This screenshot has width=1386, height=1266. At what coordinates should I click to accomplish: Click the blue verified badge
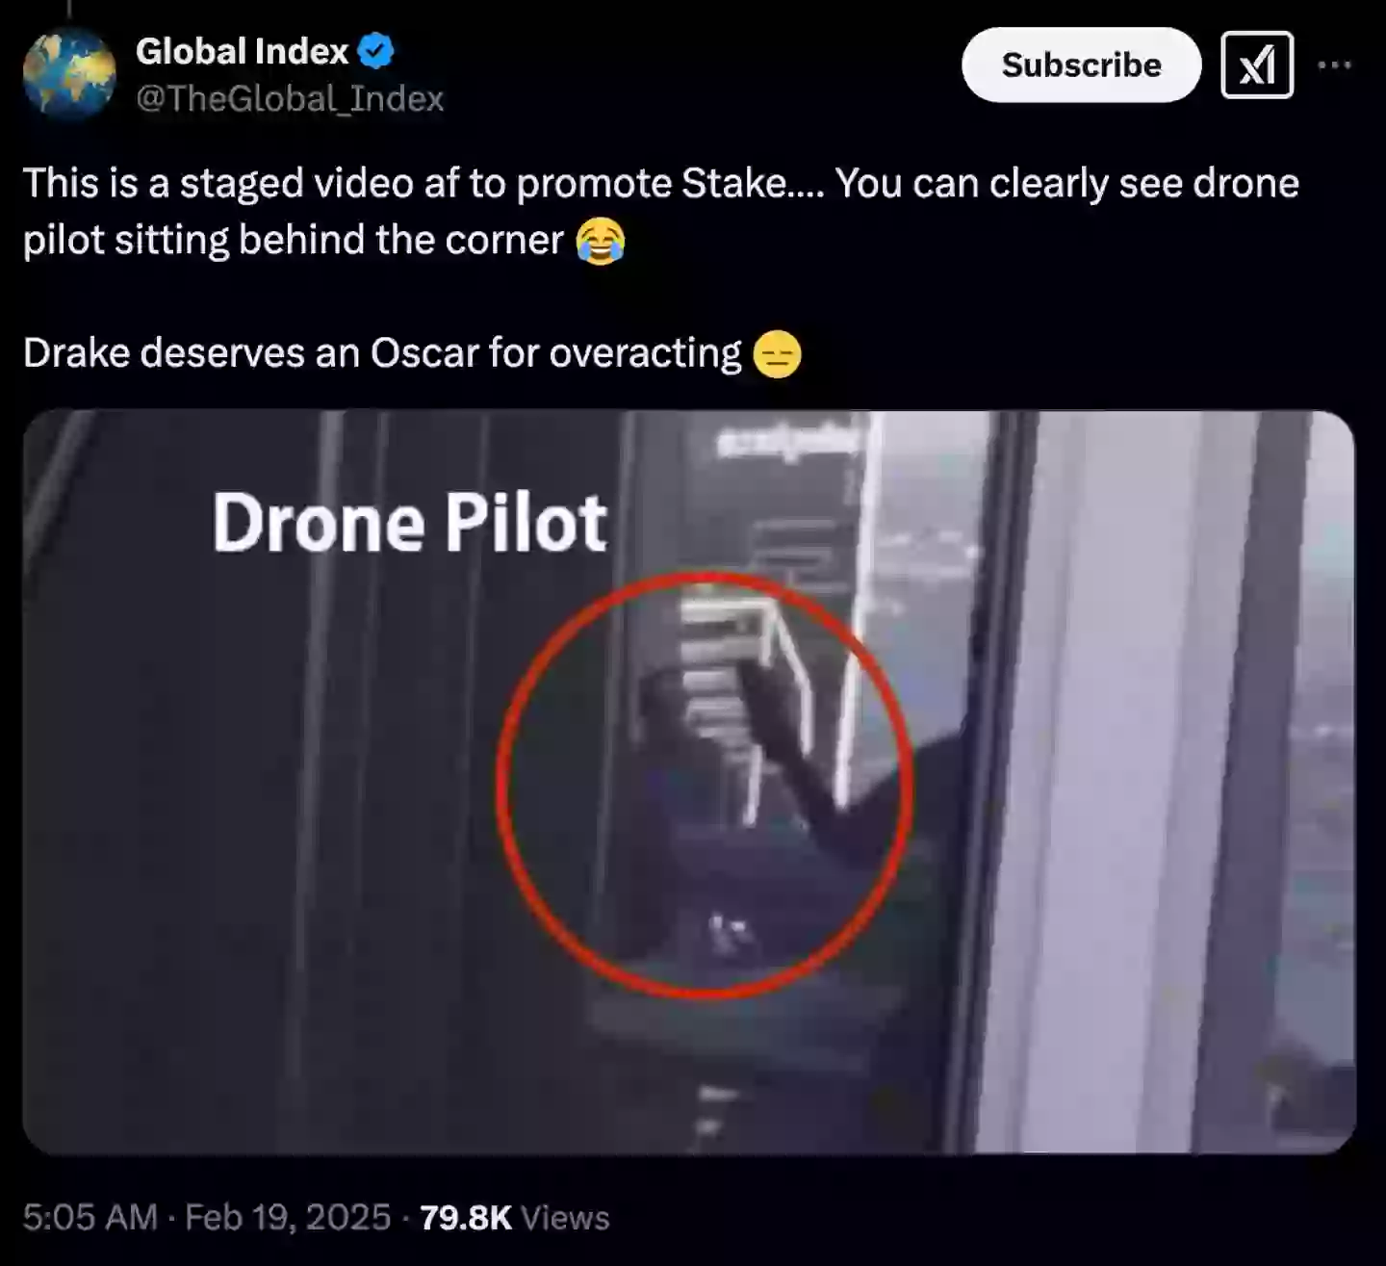375,51
